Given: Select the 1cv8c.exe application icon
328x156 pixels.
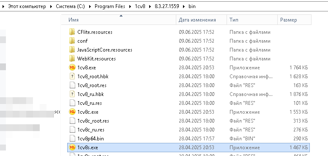Looking at the screenshot, I should [72, 112].
